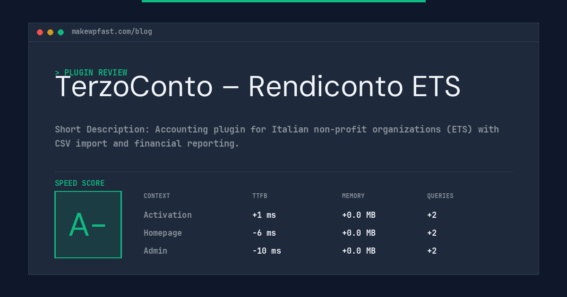The width and height of the screenshot is (567, 297).
Task: Click the CONTEXT column header
Action: point(157,196)
